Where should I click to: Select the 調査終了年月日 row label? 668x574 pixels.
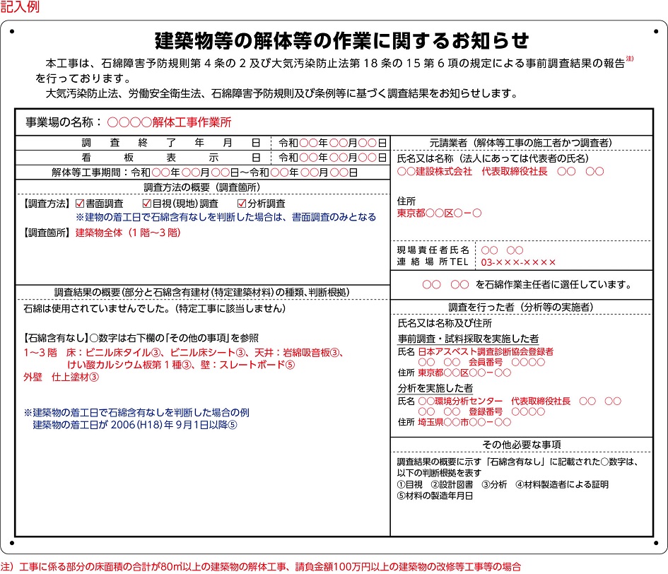coord(171,143)
